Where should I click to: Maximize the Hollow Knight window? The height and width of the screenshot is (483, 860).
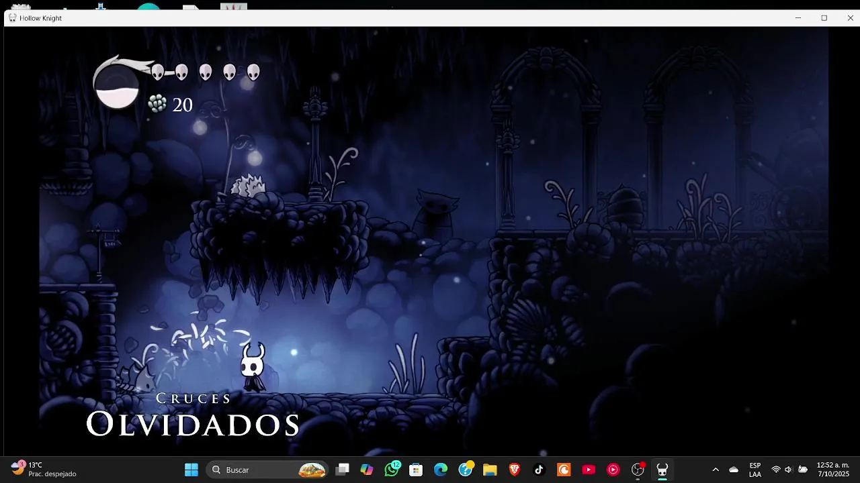coord(824,18)
